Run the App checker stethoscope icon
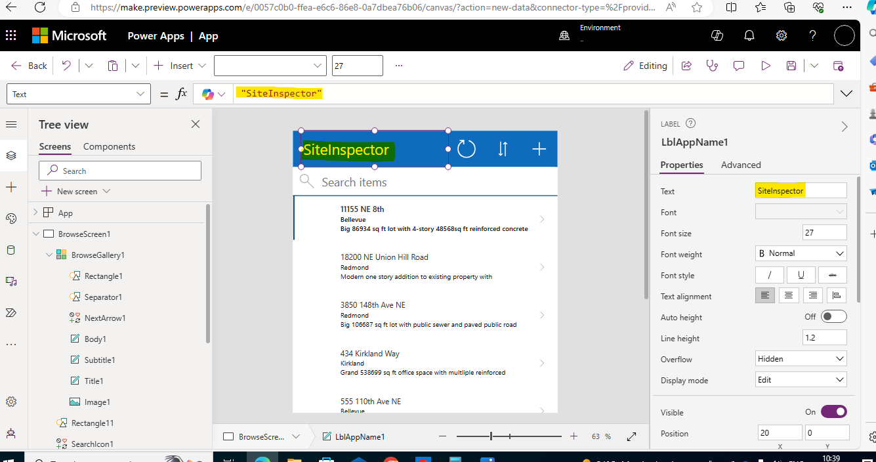Screen dimensions: 876x462 (712, 65)
